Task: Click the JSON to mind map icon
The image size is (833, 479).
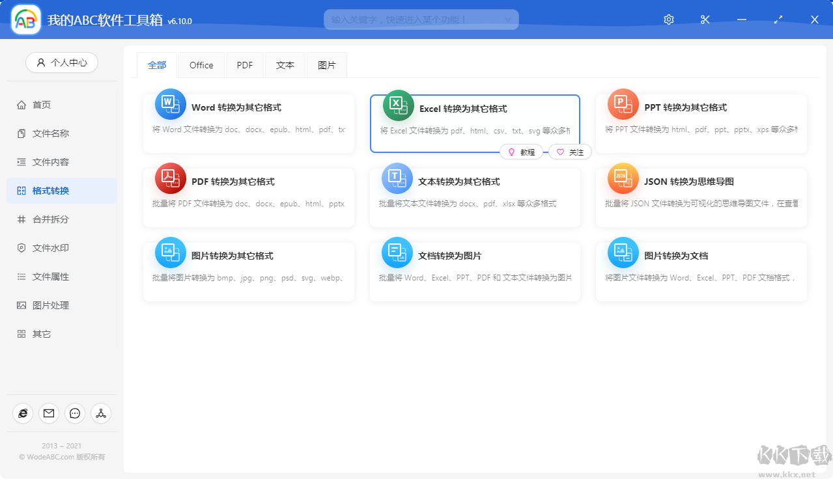Action: (623, 178)
